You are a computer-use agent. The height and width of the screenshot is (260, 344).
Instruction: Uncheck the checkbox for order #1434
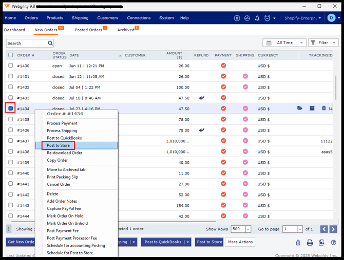click(x=10, y=109)
